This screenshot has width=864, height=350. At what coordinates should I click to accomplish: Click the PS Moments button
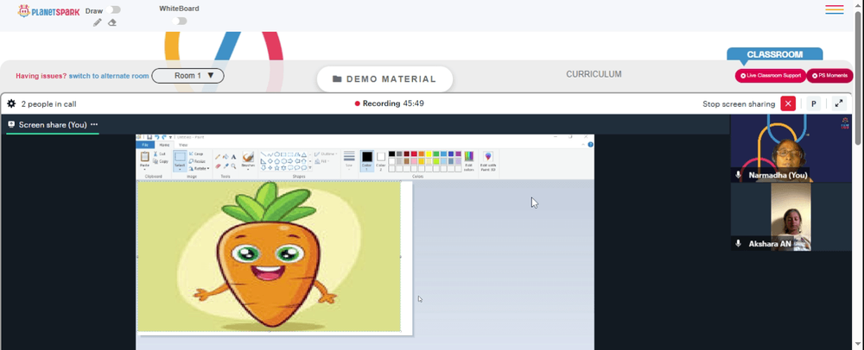(x=829, y=76)
